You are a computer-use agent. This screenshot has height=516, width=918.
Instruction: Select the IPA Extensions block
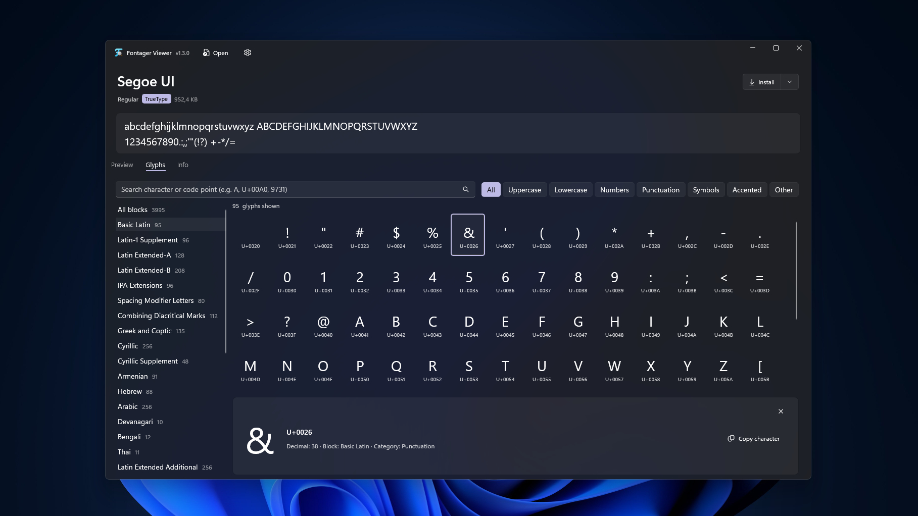point(170,285)
